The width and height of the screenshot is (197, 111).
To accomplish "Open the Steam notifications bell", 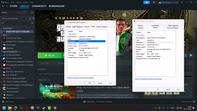I will click(x=154, y=2).
